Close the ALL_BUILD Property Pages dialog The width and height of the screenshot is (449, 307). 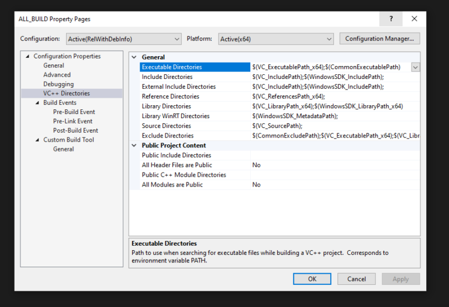[x=414, y=19]
